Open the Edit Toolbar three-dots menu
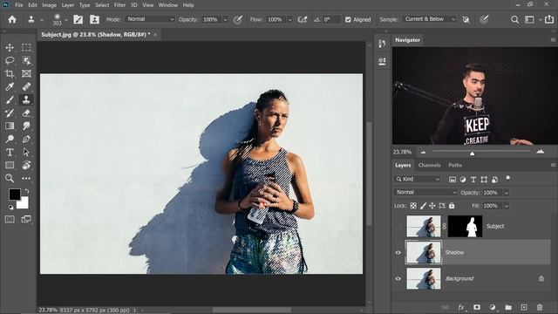 coord(26,178)
